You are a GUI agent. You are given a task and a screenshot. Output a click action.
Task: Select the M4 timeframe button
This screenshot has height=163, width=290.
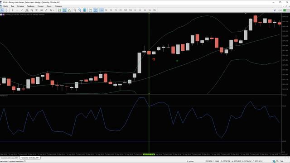click(x=116, y=10)
